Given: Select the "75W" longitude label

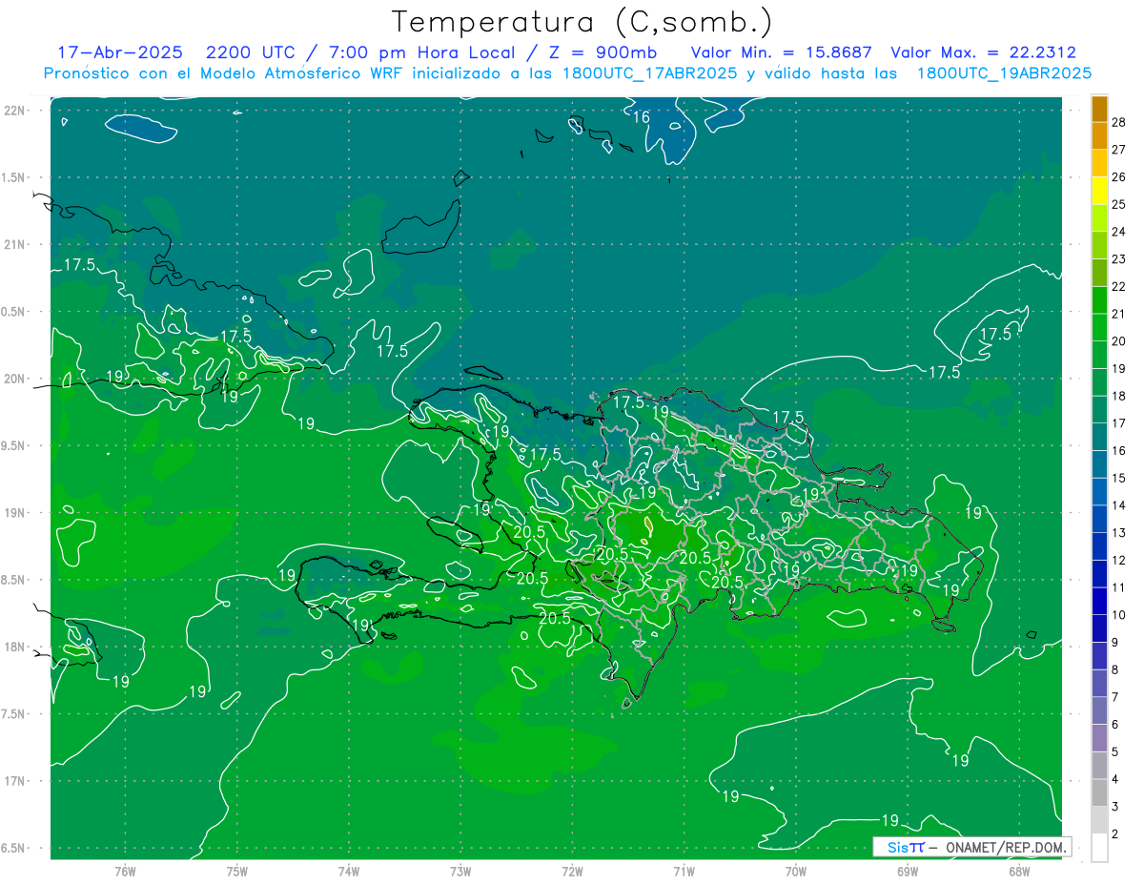Looking at the screenshot, I should [237, 872].
